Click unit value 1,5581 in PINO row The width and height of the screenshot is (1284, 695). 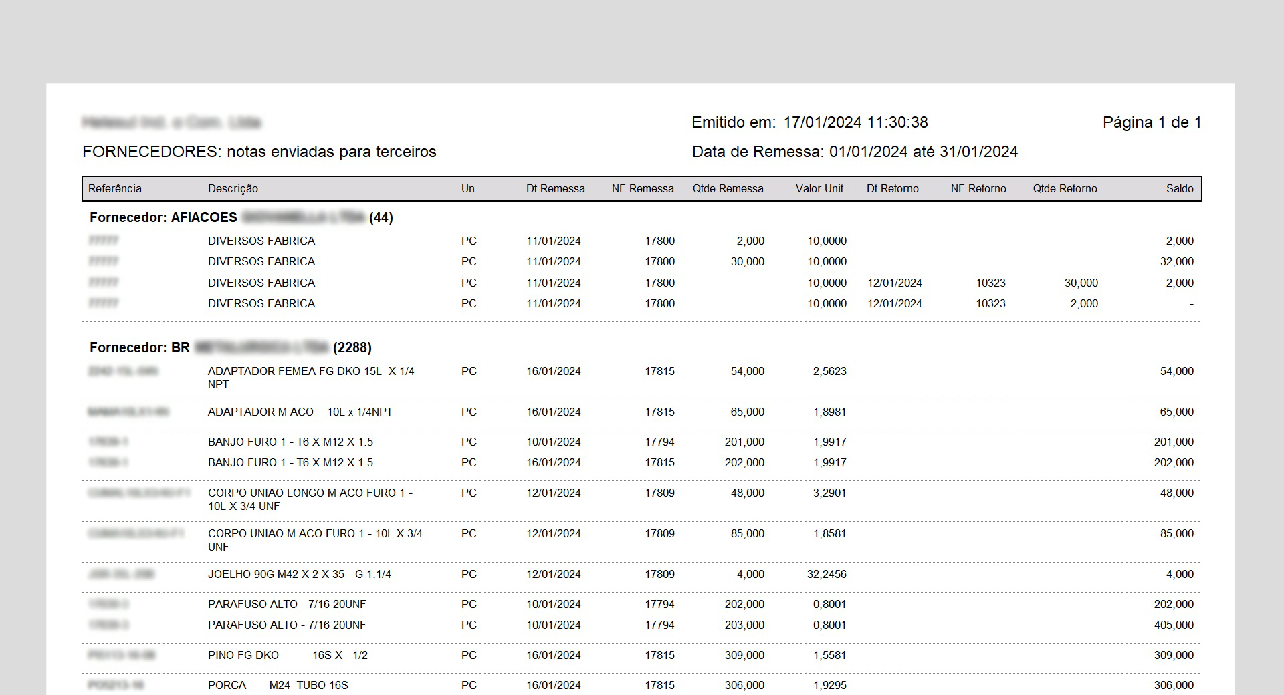coord(830,655)
